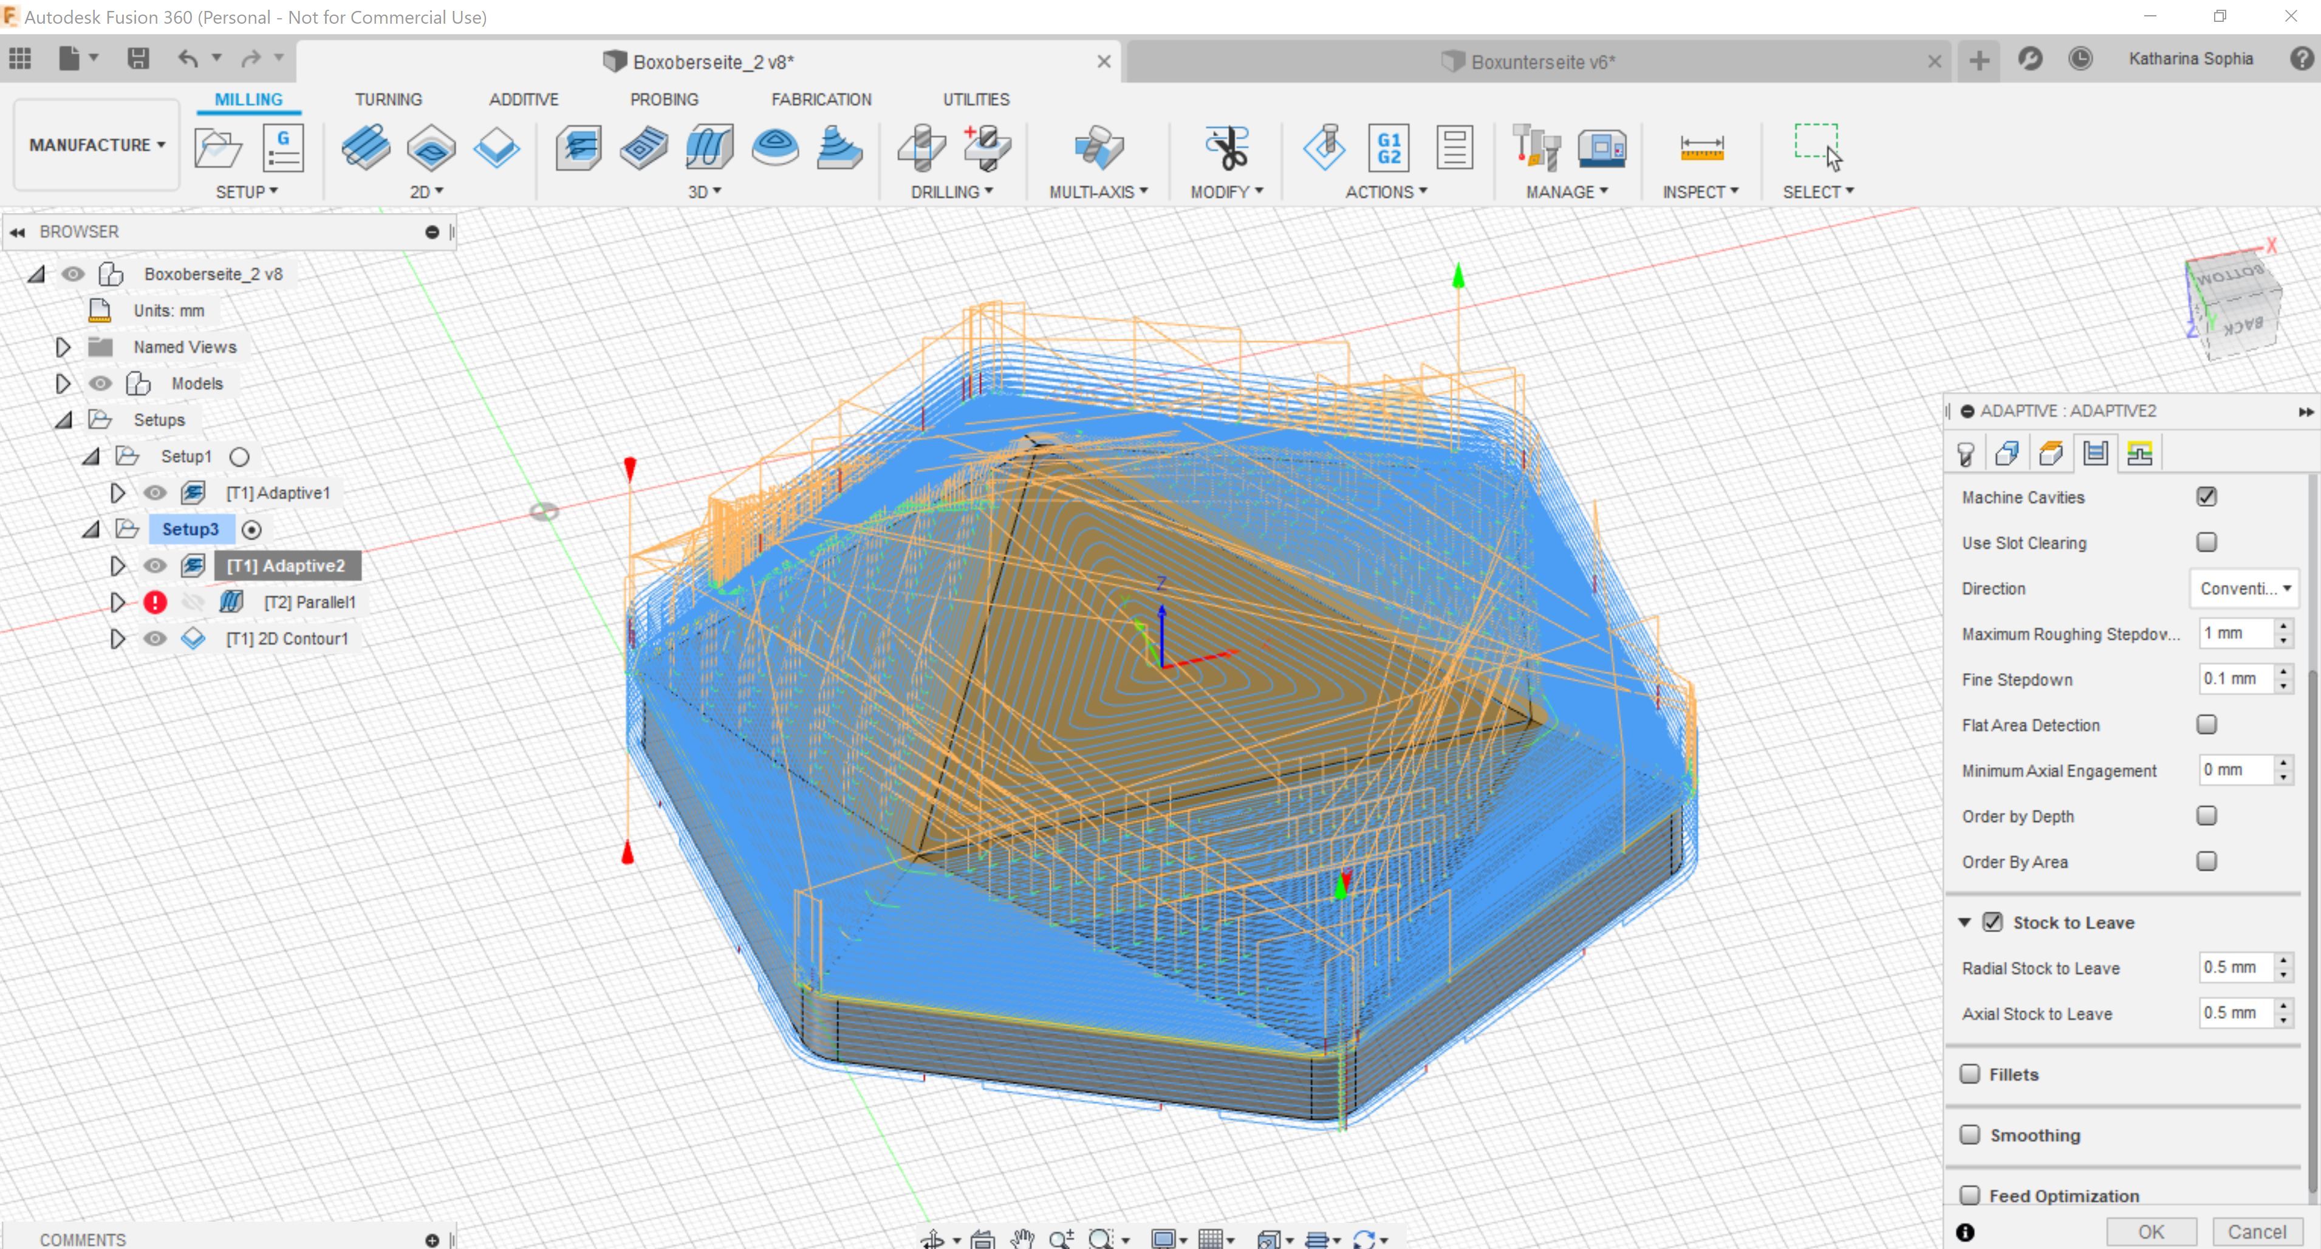Image resolution: width=2321 pixels, height=1249 pixels.
Task: Switch to the Turning tab
Action: [x=388, y=98]
